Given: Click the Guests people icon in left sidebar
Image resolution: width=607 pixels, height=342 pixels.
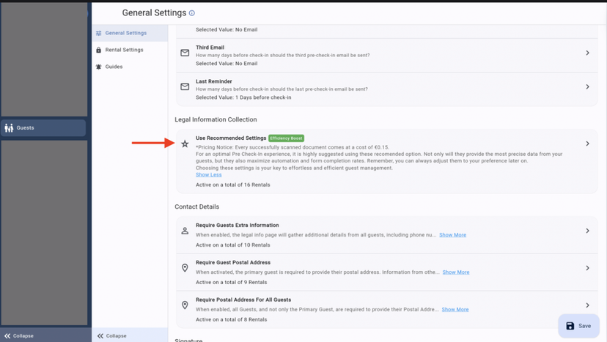Looking at the screenshot, I should [x=9, y=128].
